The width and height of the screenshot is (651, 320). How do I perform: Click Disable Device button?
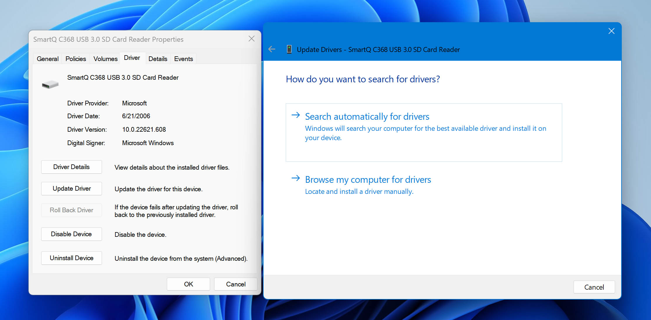click(71, 234)
